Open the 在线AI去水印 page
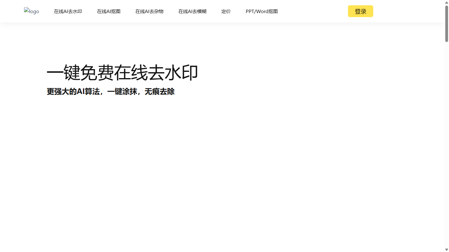 point(68,12)
